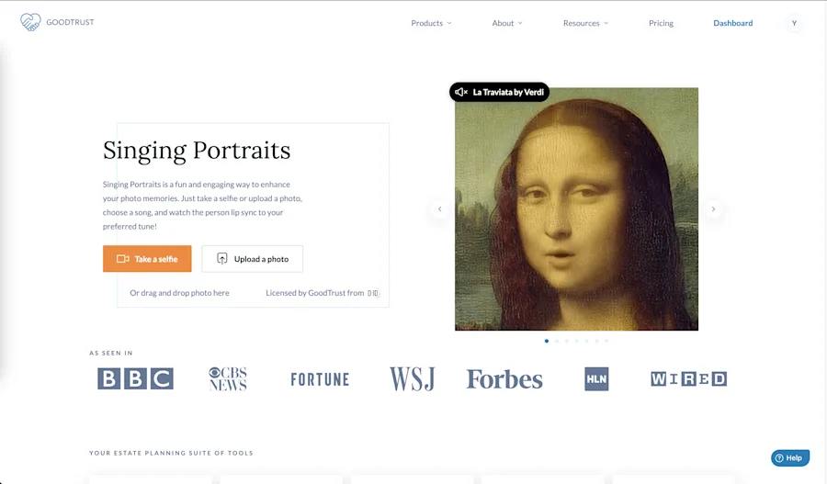The width and height of the screenshot is (827, 484).
Task: Click the D-ID logo after Licensed text
Action: point(373,293)
